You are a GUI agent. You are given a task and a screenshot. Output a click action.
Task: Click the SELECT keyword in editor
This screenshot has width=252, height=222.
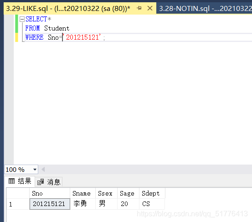pos(36,19)
